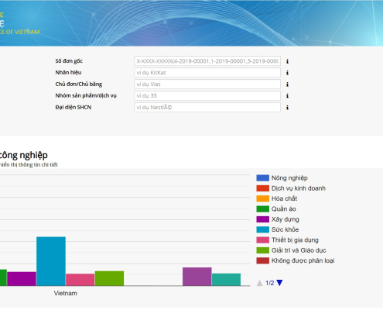Click info icon beside Số đơn gốc field

(287, 61)
